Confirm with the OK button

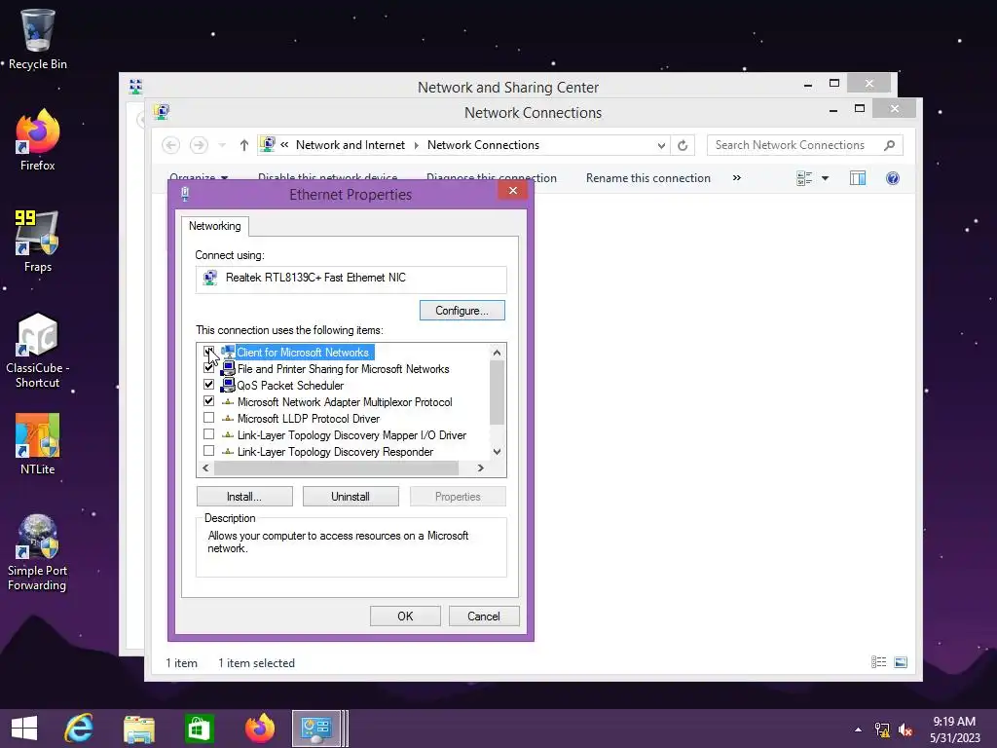405,616
